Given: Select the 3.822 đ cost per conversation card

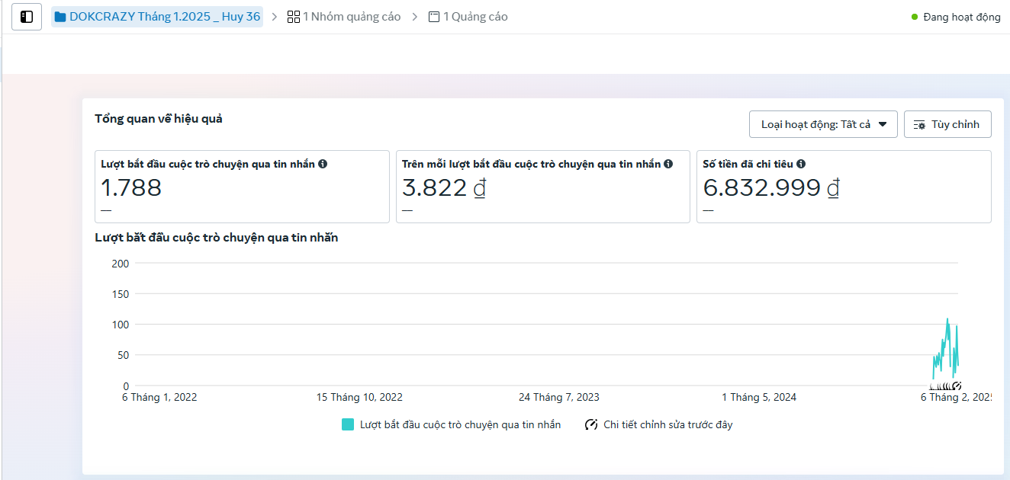Looking at the screenshot, I should (543, 187).
